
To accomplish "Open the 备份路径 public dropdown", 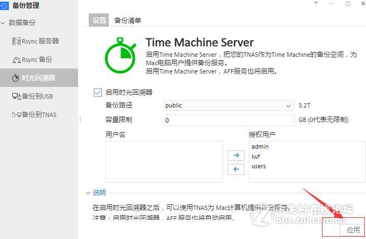I will pyautogui.click(x=229, y=106).
